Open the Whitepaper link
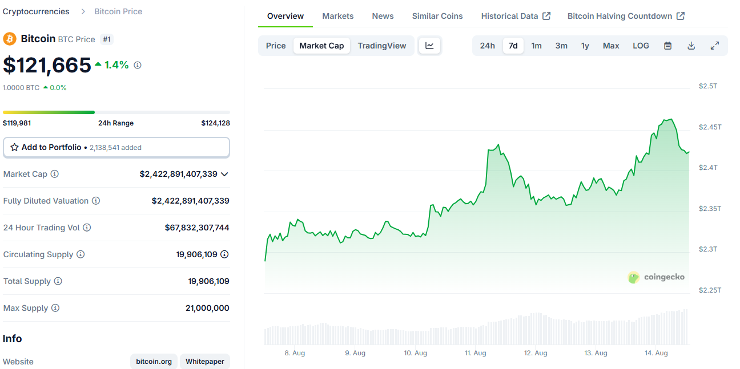Image resolution: width=740 pixels, height=369 pixels. click(205, 362)
